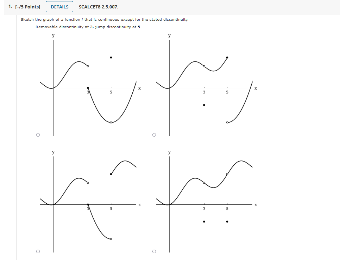
Task: Click the y-axis label on the top-left graph
Action: coord(53,35)
